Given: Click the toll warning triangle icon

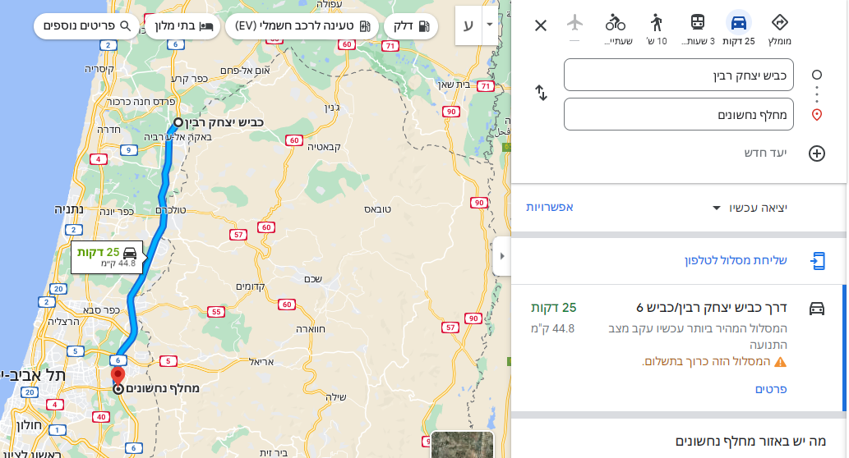Looking at the screenshot, I should click(780, 362).
